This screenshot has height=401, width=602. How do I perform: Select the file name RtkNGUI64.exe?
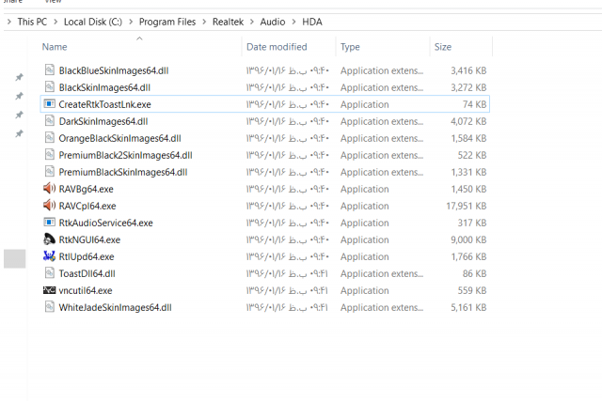coord(89,239)
